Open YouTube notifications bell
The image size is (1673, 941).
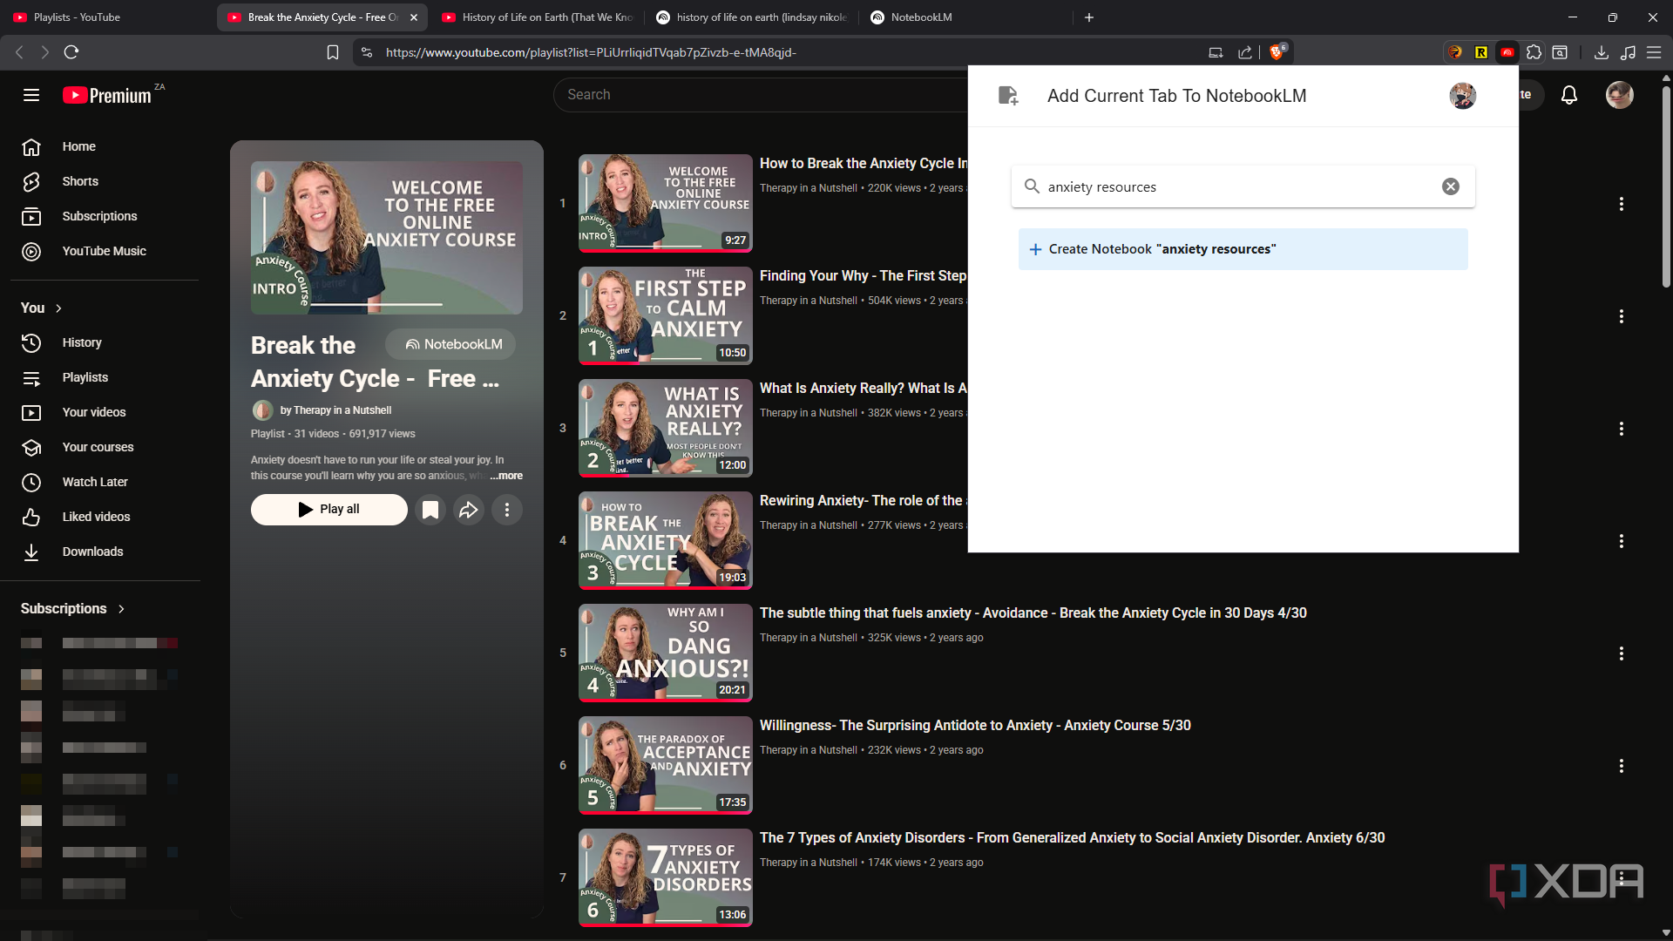click(1569, 95)
